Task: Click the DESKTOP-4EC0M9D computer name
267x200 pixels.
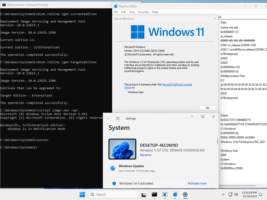Action: point(159,145)
